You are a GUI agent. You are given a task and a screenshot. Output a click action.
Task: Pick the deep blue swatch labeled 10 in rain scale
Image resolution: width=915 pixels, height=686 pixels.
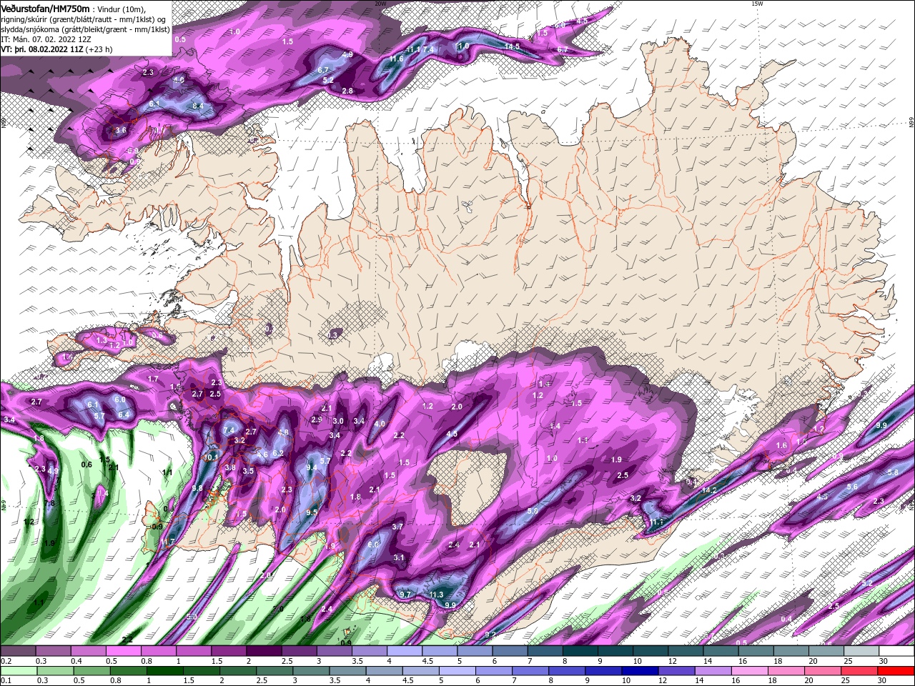point(640,671)
